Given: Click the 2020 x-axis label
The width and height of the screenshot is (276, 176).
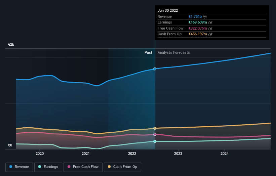Looking at the screenshot, I should pos(40,153).
